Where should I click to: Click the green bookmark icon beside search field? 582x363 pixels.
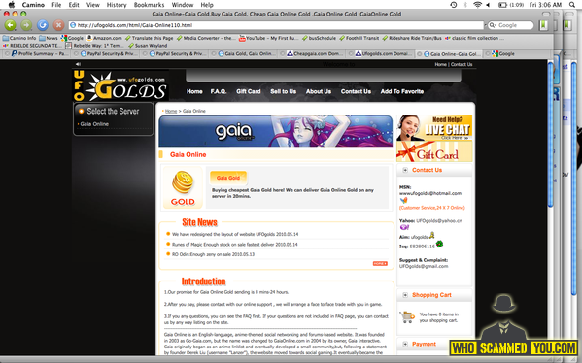543,25
